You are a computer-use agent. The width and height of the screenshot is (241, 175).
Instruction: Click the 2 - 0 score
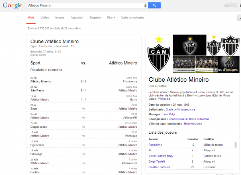(84, 81)
